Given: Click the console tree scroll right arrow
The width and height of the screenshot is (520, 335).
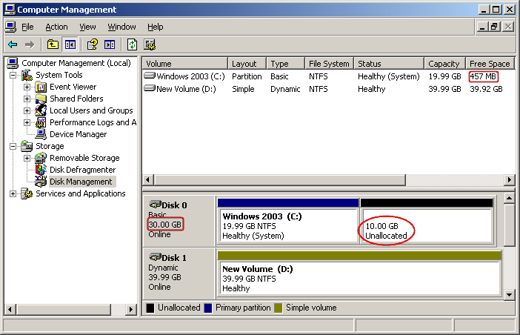Looking at the screenshot, I should point(131,310).
